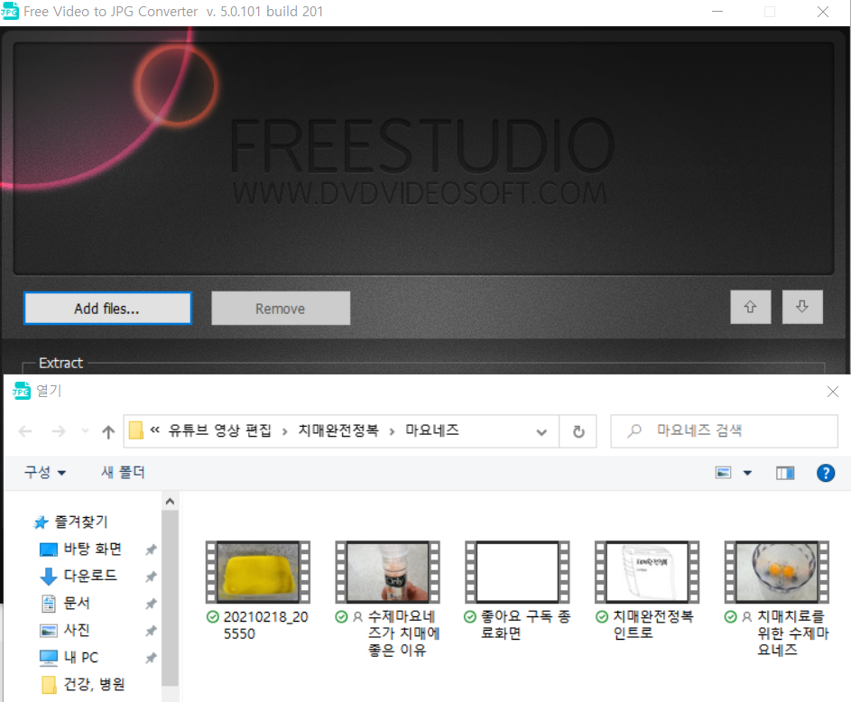This screenshot has width=851, height=702.
Task: Click the 마요네즈 검색 search field
Action: pos(724,431)
